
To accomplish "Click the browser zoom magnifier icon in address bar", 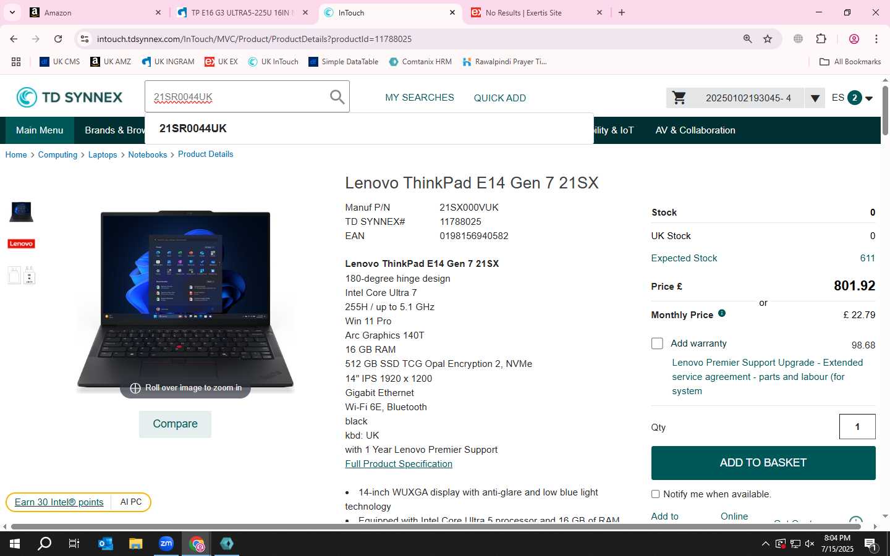I will [x=747, y=39].
